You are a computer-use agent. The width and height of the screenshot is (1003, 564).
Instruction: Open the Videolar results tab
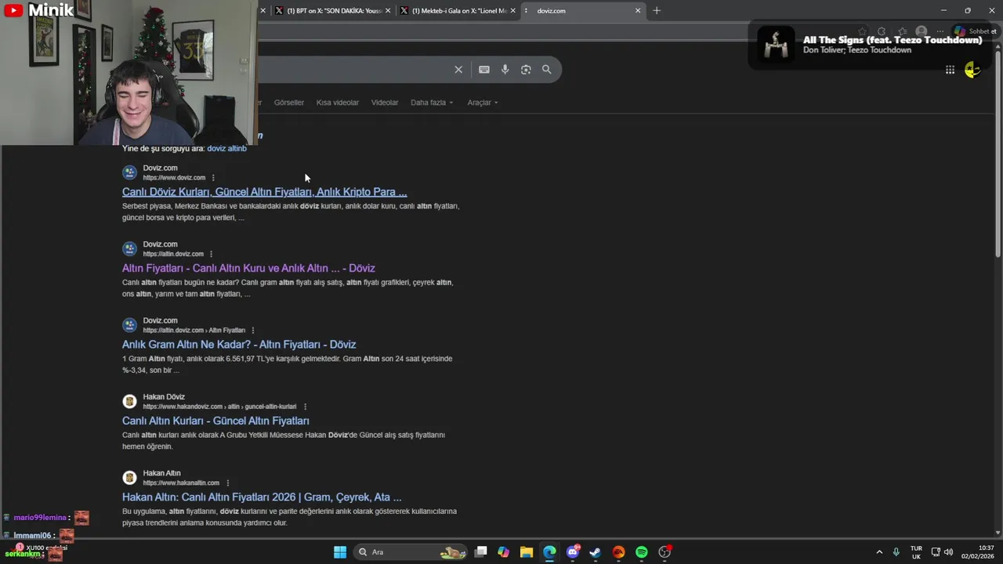point(385,103)
